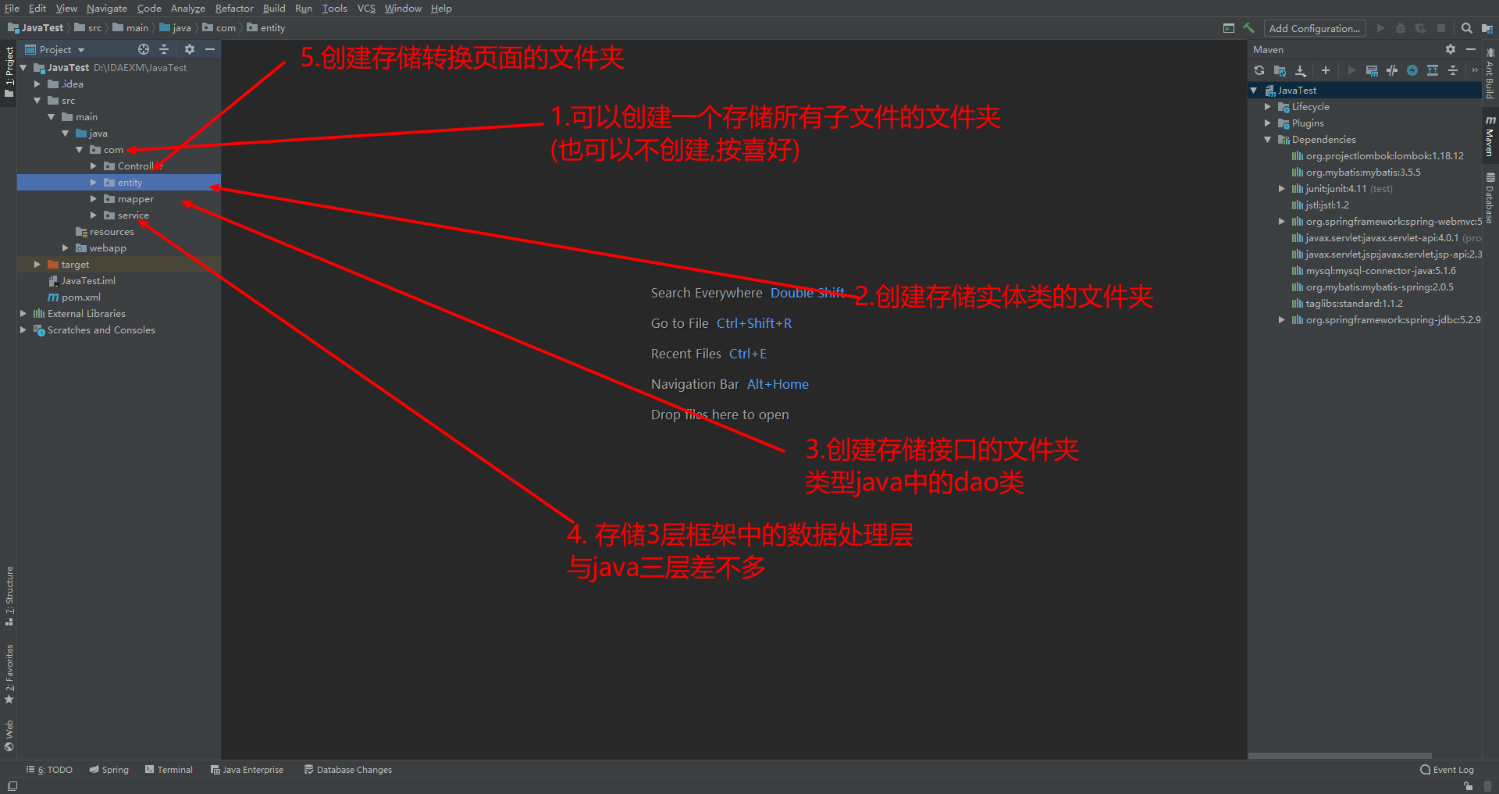
Task: Click the Run arrow in main toolbar
Action: [1380, 28]
